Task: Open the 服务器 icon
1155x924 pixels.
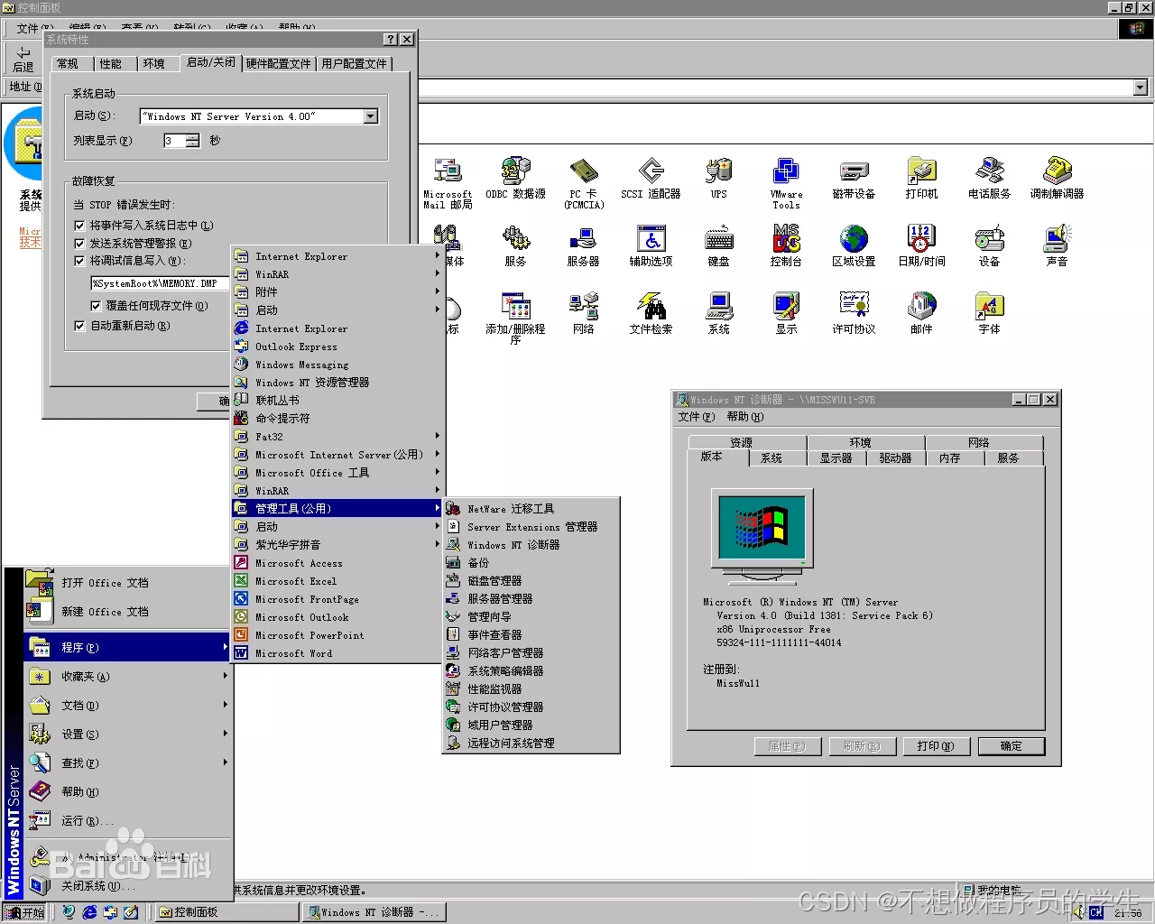Action: coord(584,245)
